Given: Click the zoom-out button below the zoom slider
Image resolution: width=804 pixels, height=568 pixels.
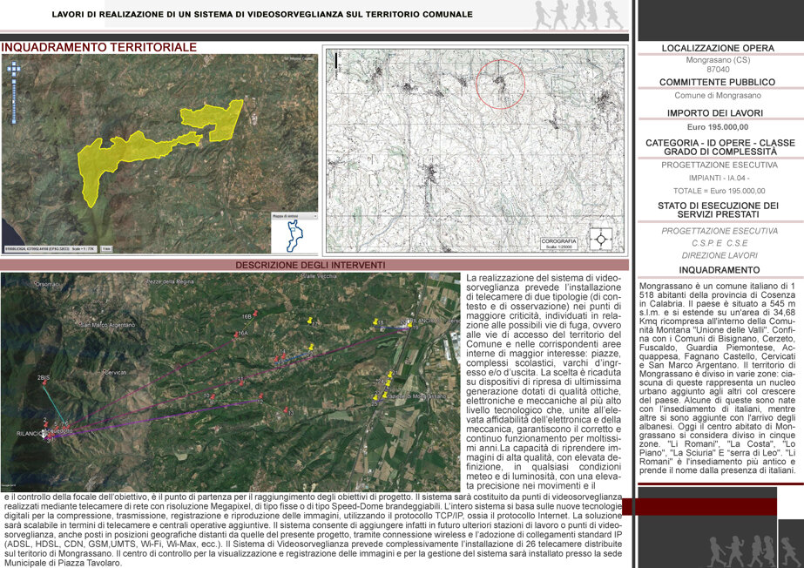Looking at the screenshot, I should click(14, 121).
